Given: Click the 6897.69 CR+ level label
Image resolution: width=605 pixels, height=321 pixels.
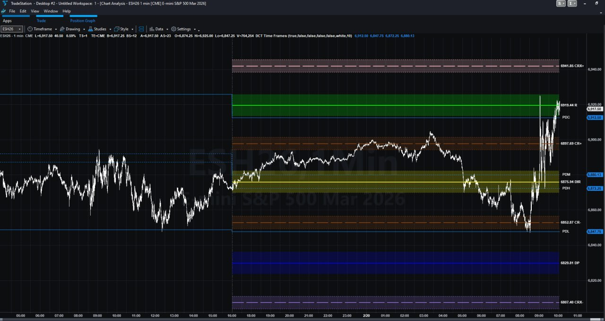Looking at the screenshot, I should click(x=571, y=143).
